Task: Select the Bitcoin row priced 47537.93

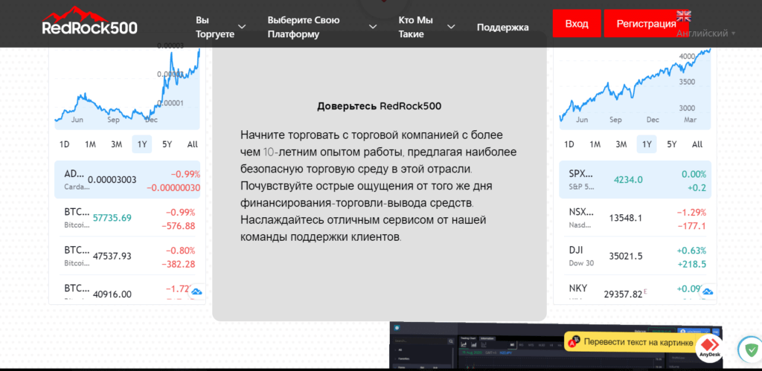Action: click(x=127, y=256)
